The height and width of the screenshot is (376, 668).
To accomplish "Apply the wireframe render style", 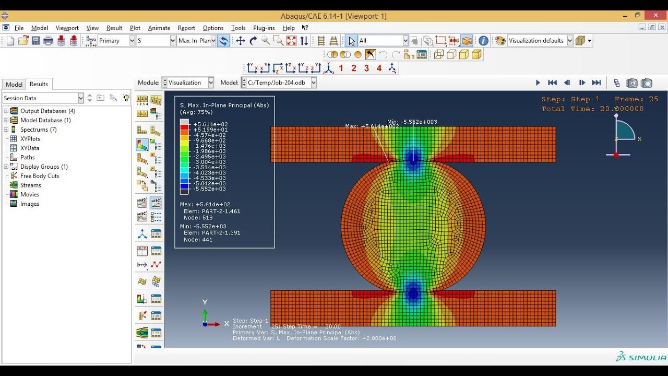I will click(439, 54).
